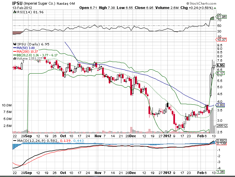The image size is (235, 177).
Task: Click the Volume 2,551,227 legend text
Action: click(x=29, y=59)
